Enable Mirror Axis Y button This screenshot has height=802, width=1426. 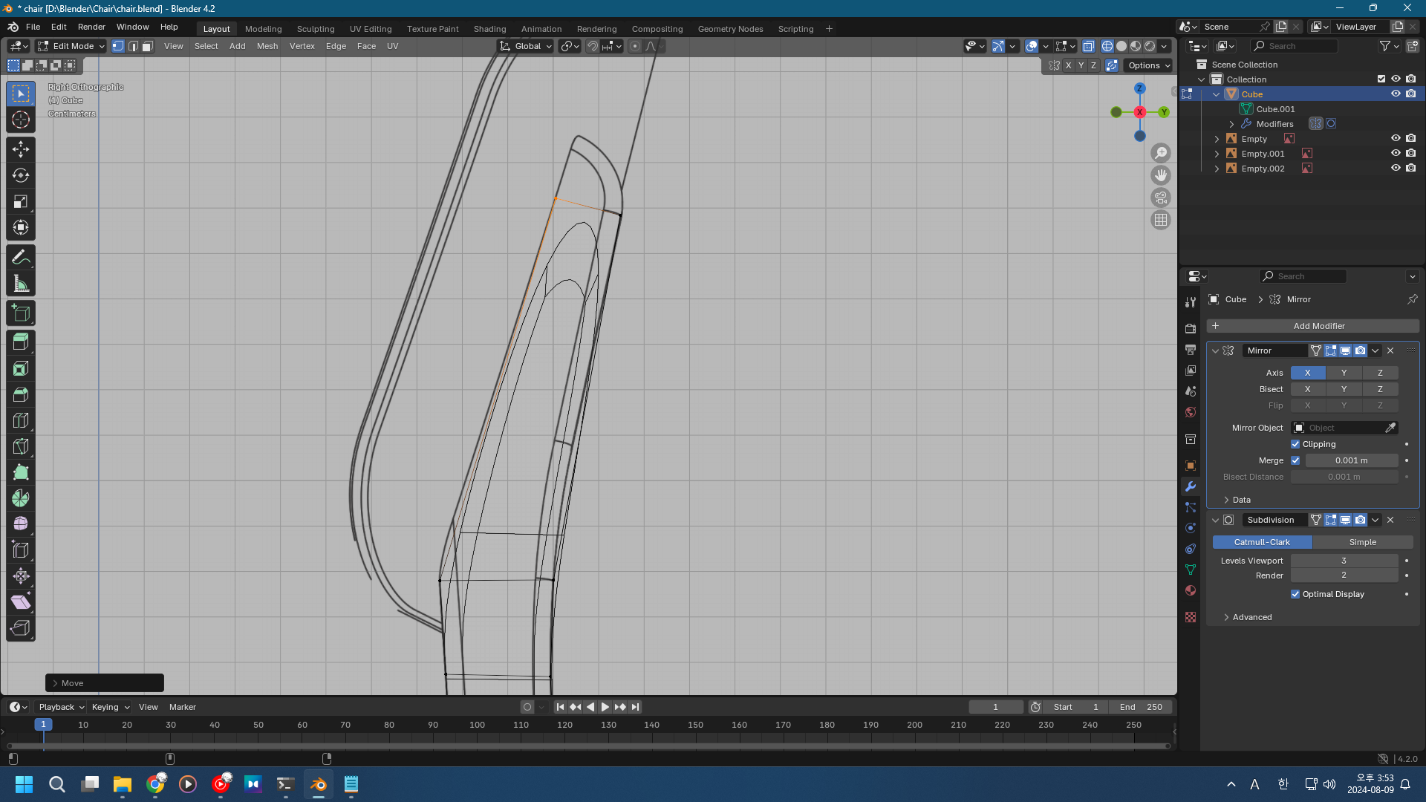(1344, 373)
